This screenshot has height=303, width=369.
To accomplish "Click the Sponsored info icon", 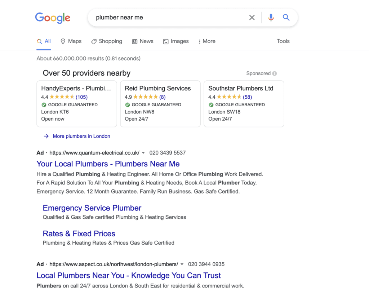I will point(275,73).
